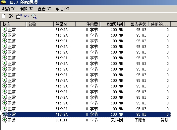The width and height of the screenshot is (177, 130).
Task: Click 无限制 under 警告等级 column
Action: (140, 120)
